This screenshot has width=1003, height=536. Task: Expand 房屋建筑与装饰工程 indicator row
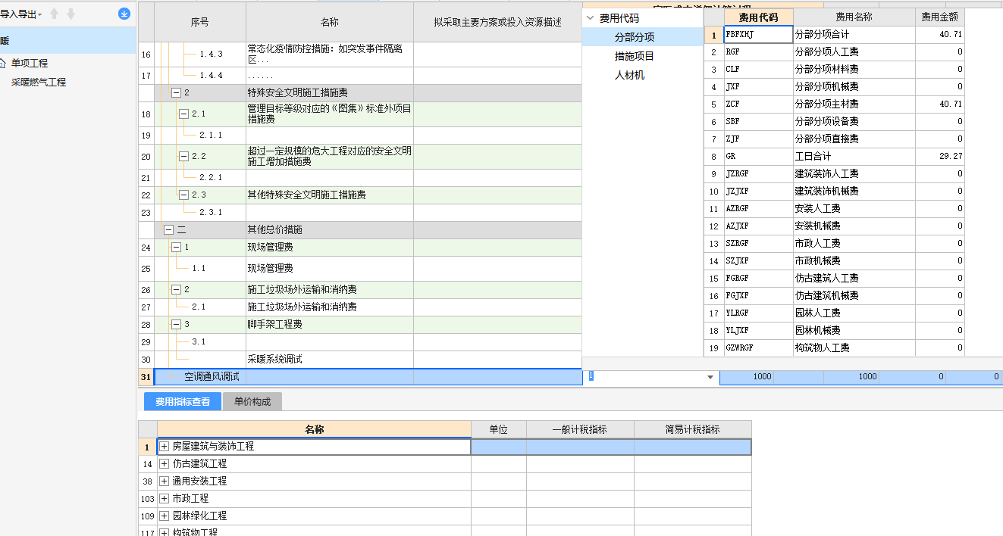click(165, 447)
